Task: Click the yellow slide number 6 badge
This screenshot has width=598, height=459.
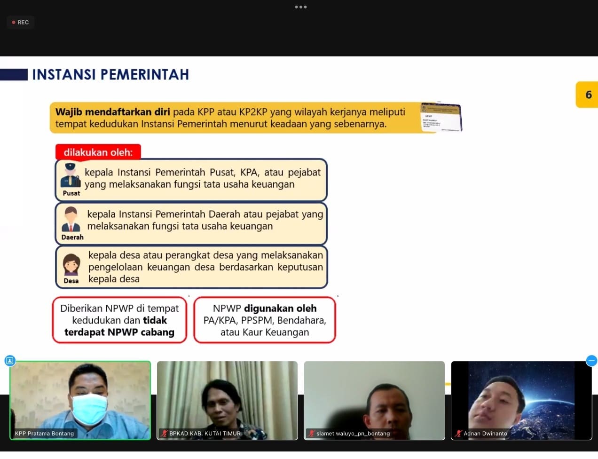Action: (587, 95)
